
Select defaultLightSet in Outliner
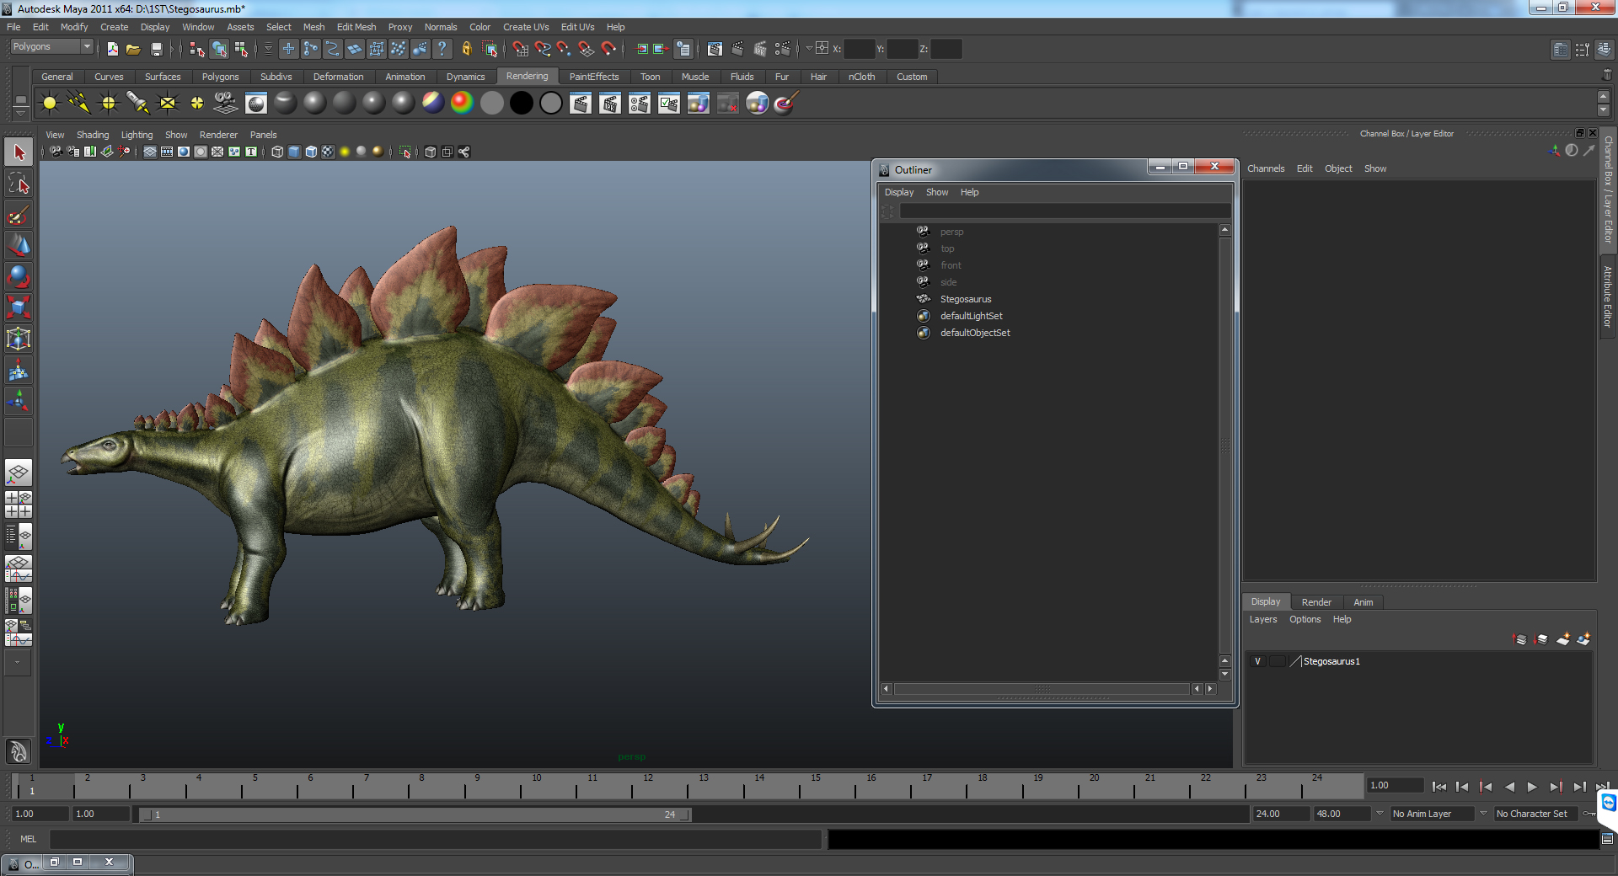(971, 316)
